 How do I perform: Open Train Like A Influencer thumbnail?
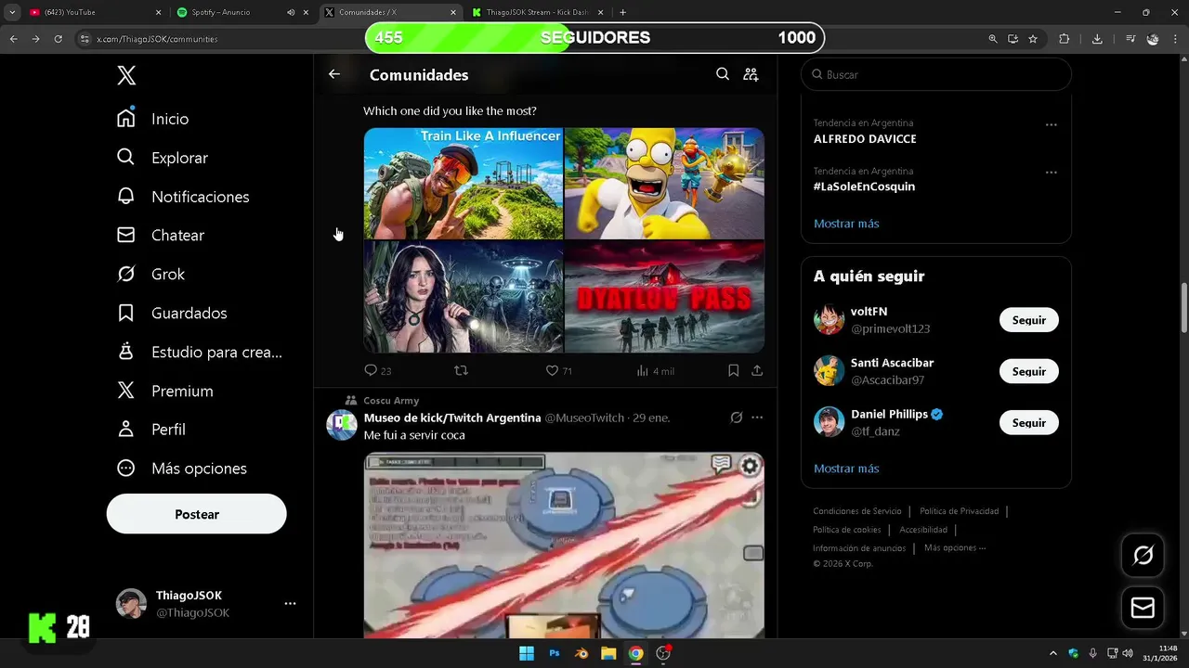463,184
